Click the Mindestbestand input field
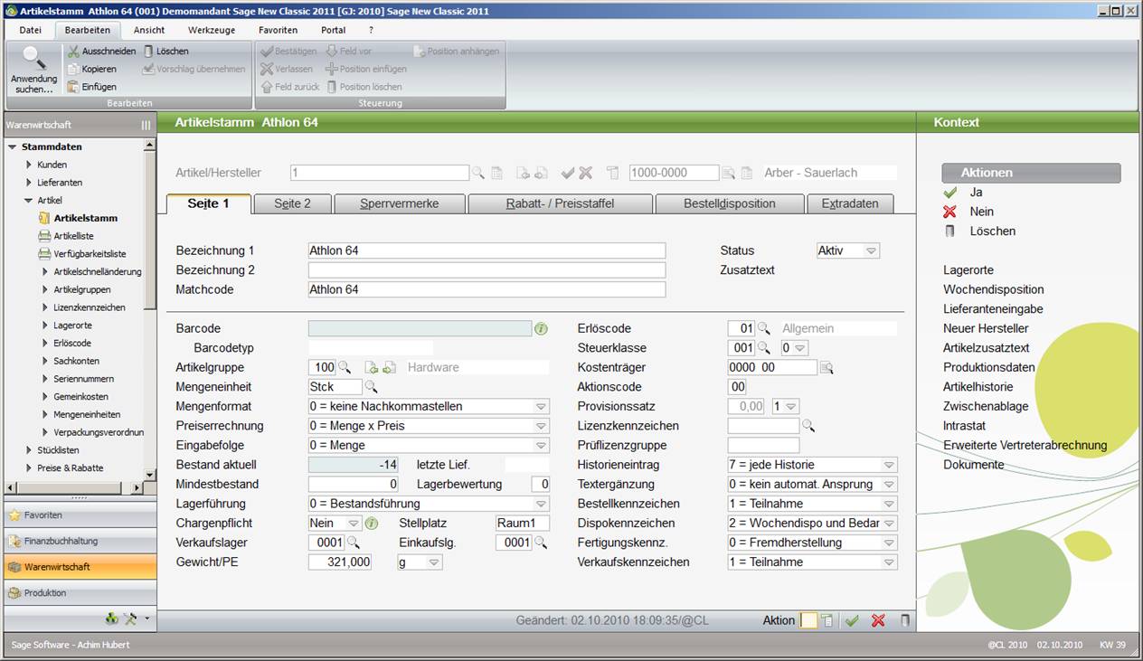Image resolution: width=1143 pixels, height=661 pixels. [354, 485]
